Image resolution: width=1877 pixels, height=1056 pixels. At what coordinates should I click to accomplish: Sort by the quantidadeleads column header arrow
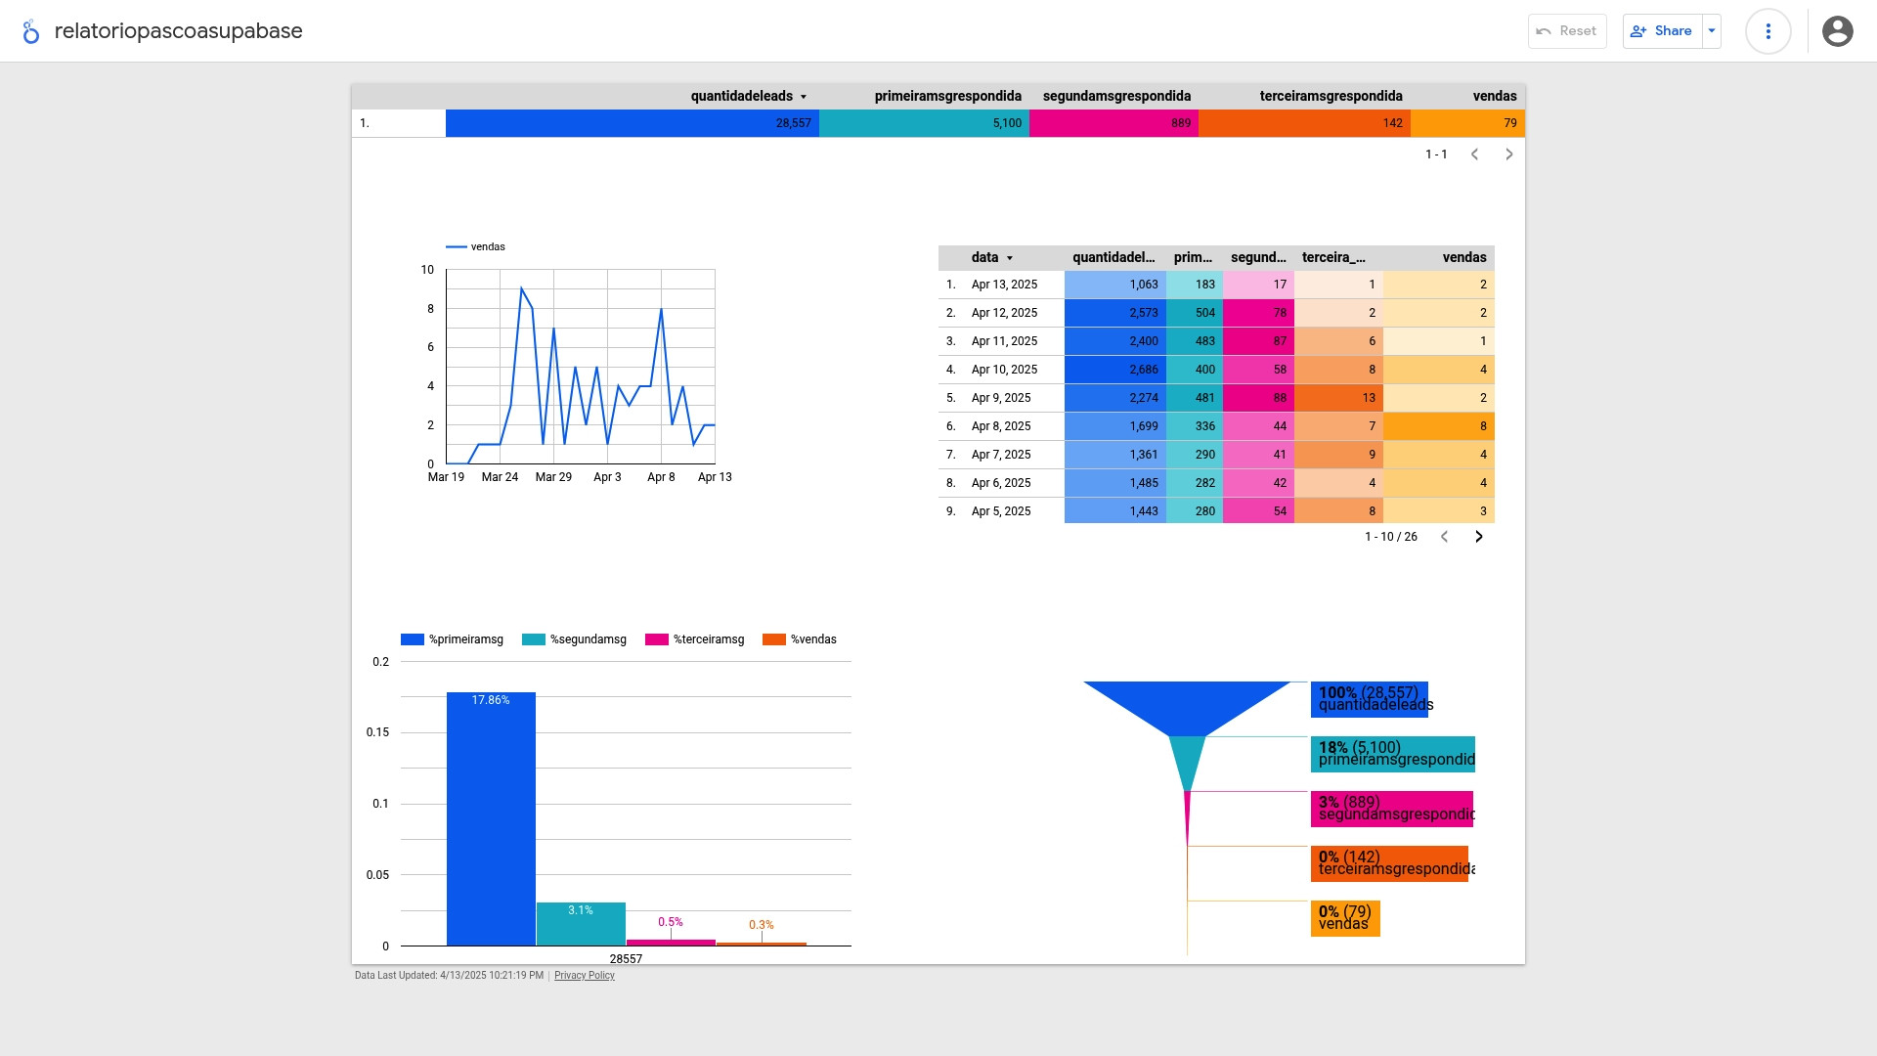click(x=804, y=97)
